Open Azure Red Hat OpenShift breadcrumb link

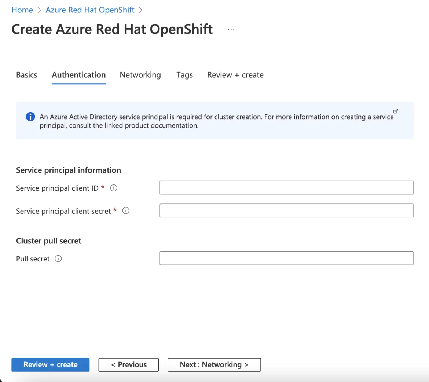(x=89, y=10)
